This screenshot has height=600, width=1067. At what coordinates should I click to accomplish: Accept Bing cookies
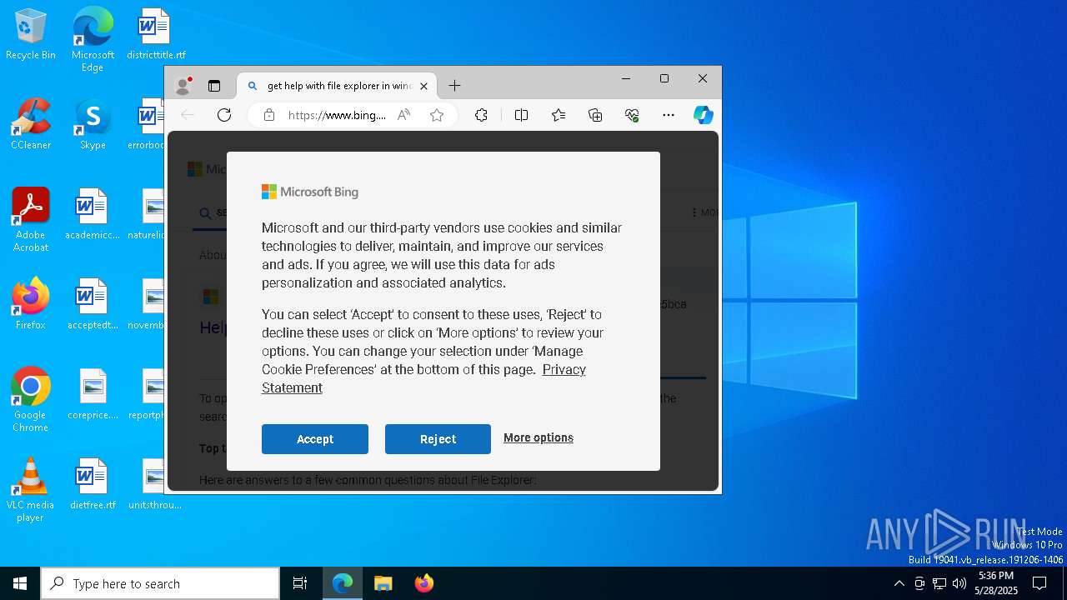315,439
